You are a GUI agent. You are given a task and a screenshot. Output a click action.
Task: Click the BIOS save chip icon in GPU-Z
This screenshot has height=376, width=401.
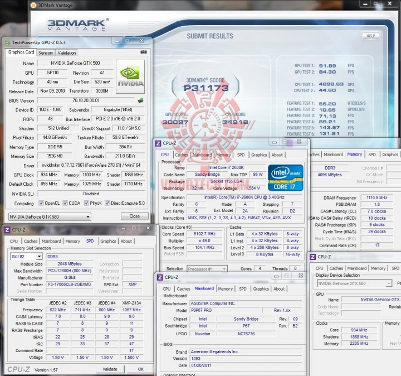(x=140, y=100)
